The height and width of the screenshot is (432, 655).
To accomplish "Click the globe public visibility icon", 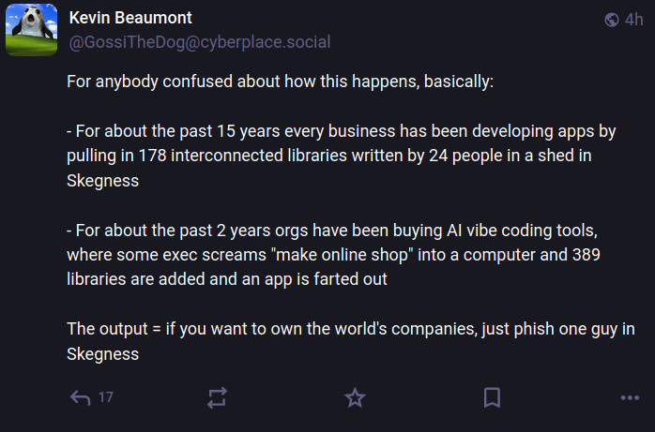I will [x=612, y=20].
